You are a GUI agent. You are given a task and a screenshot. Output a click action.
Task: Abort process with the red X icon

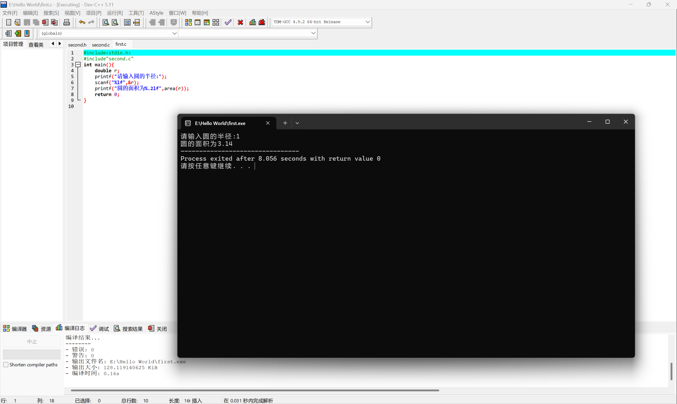[240, 22]
